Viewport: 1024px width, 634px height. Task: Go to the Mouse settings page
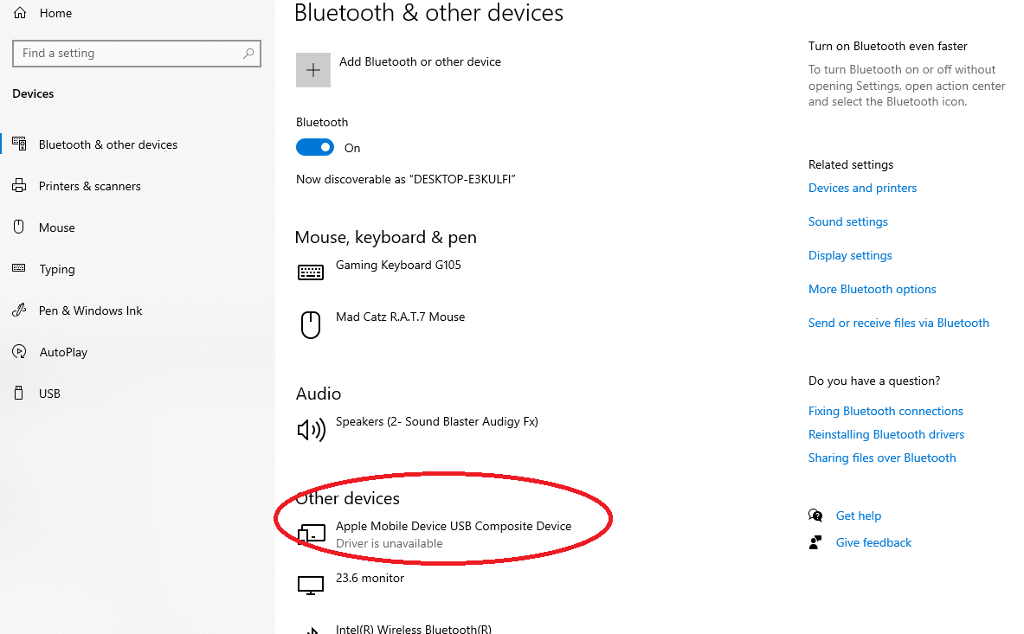pyautogui.click(x=56, y=227)
